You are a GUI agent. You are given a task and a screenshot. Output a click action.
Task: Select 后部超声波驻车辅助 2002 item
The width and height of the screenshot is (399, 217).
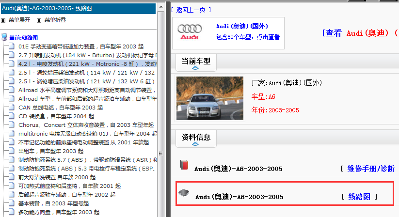click(x=67, y=195)
